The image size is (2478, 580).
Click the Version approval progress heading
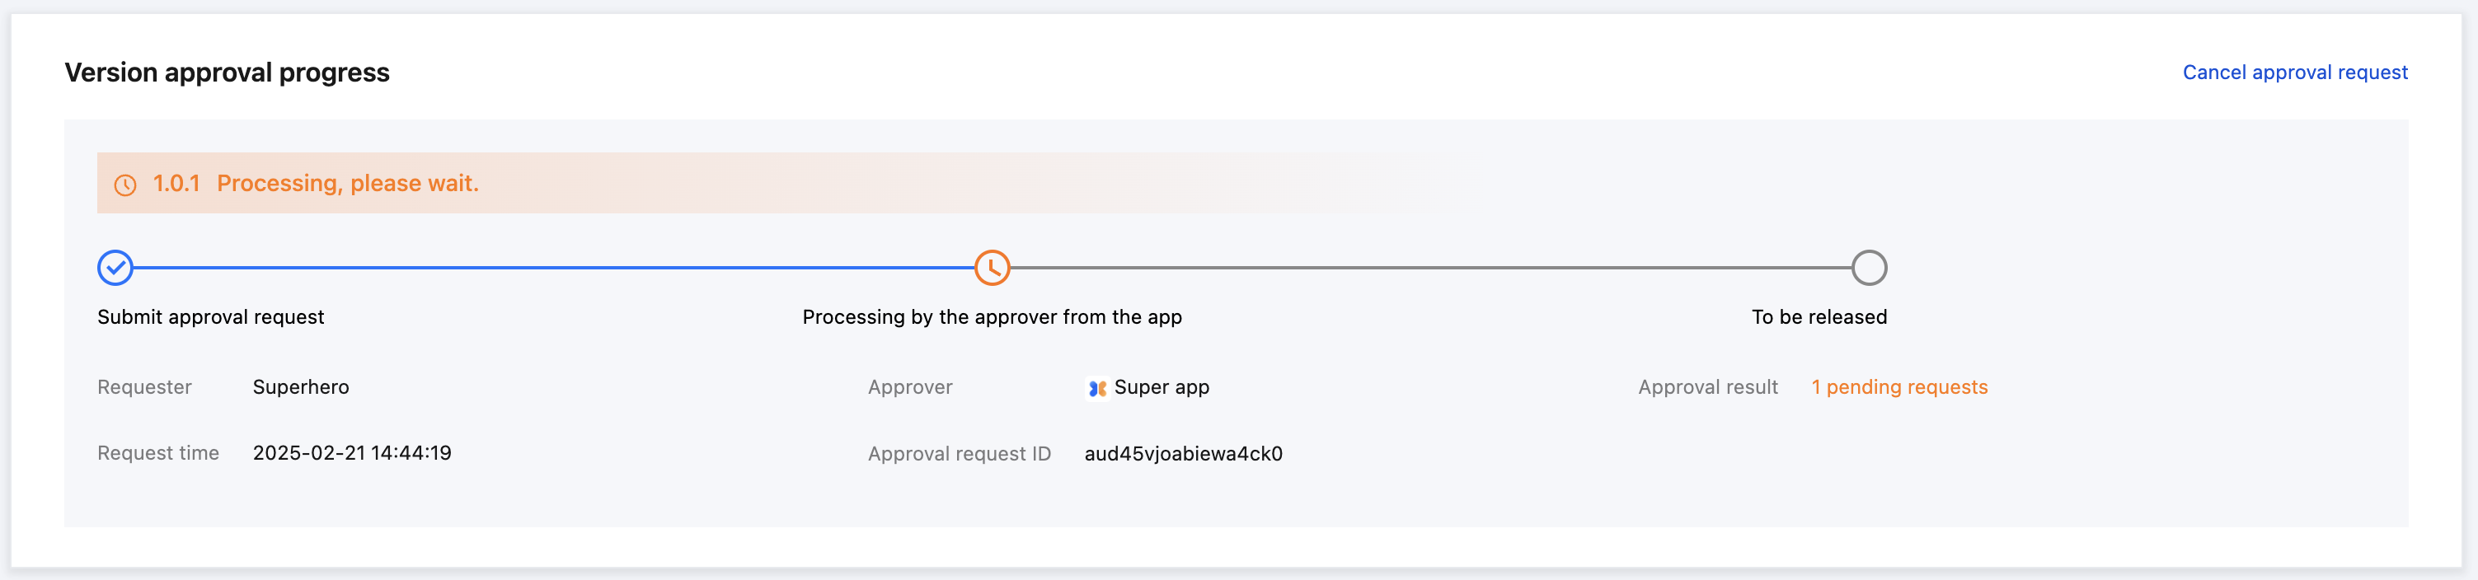227,72
